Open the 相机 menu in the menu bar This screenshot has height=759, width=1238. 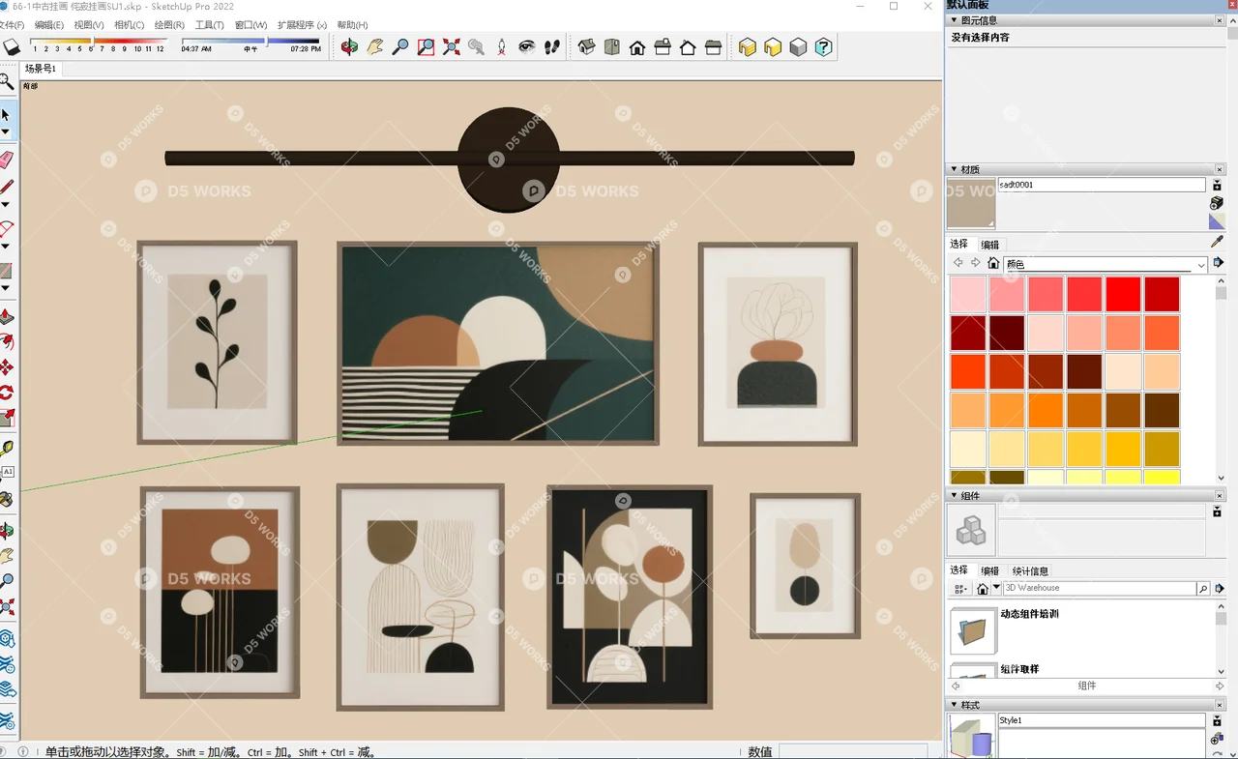click(129, 24)
